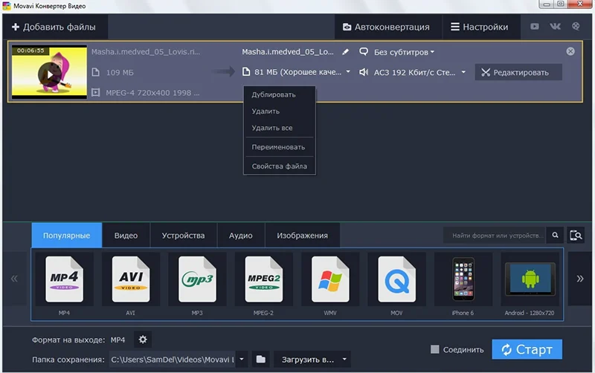Open the Настройки menu
Screen dimensions: 595x373
coord(480,27)
